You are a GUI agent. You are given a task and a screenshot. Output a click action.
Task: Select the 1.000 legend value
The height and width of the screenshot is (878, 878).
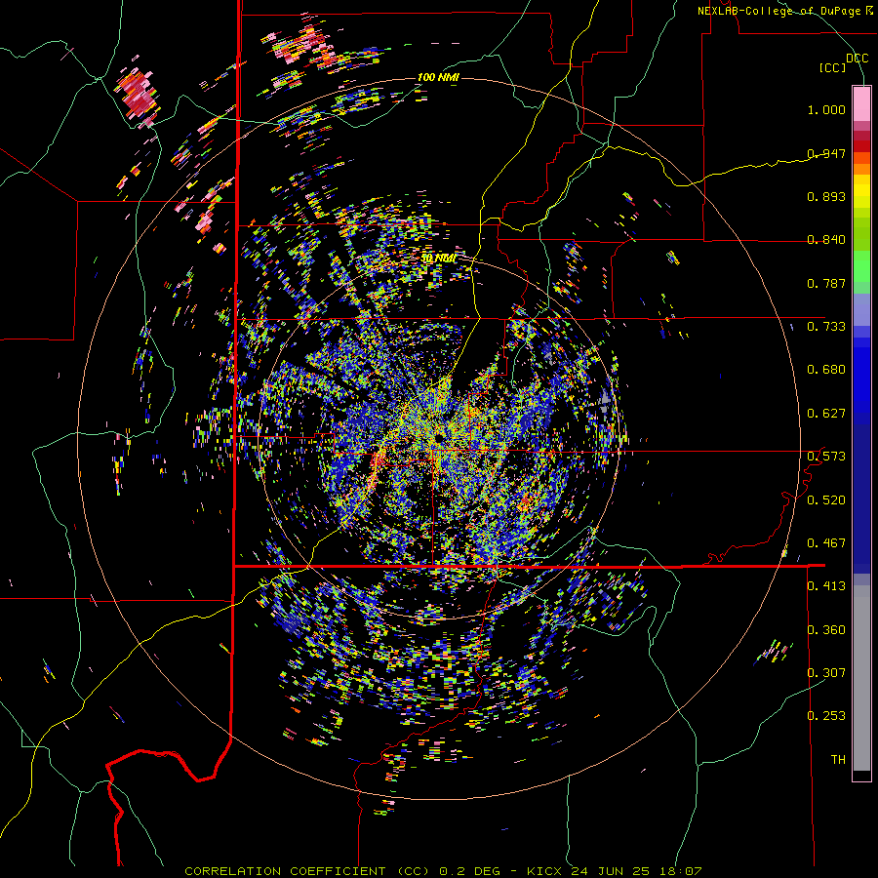826,109
